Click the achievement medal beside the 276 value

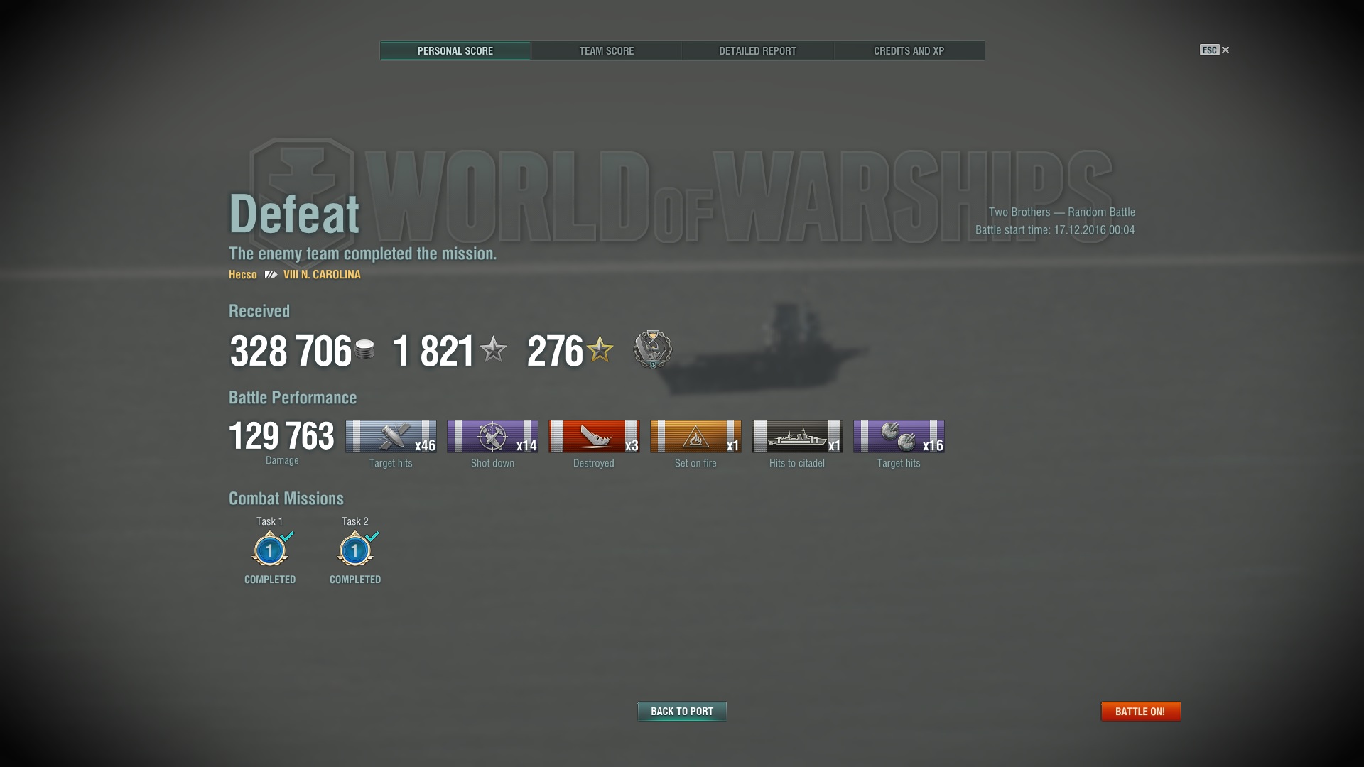click(x=652, y=349)
